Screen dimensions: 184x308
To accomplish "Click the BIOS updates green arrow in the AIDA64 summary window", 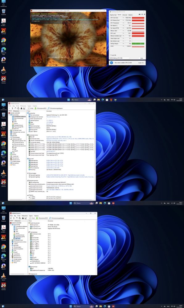I will click(x=35, y=108).
